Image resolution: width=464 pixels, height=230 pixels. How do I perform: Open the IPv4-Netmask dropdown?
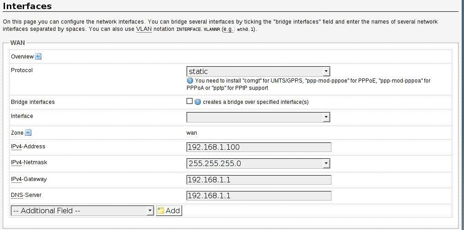[x=258, y=163]
